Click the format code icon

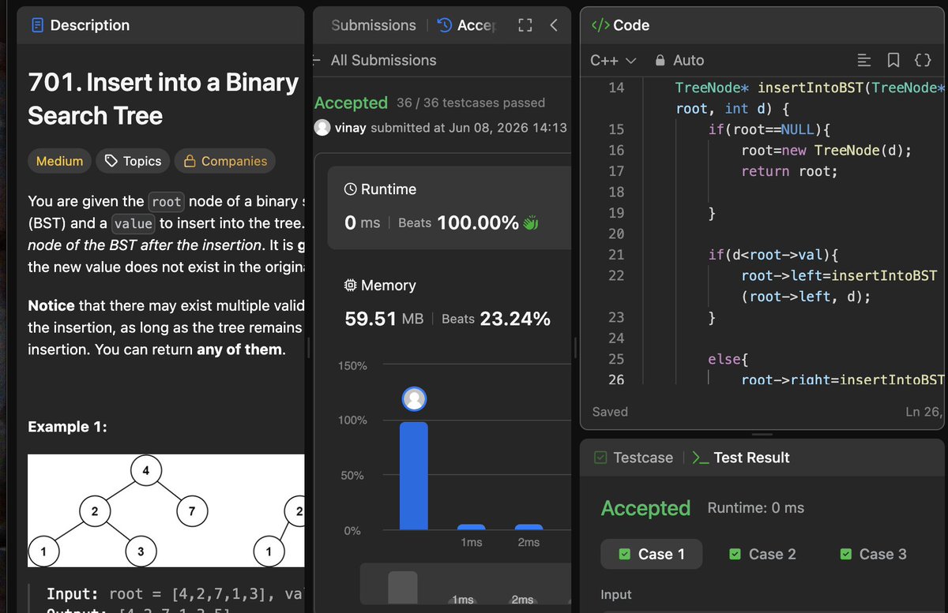click(x=864, y=60)
